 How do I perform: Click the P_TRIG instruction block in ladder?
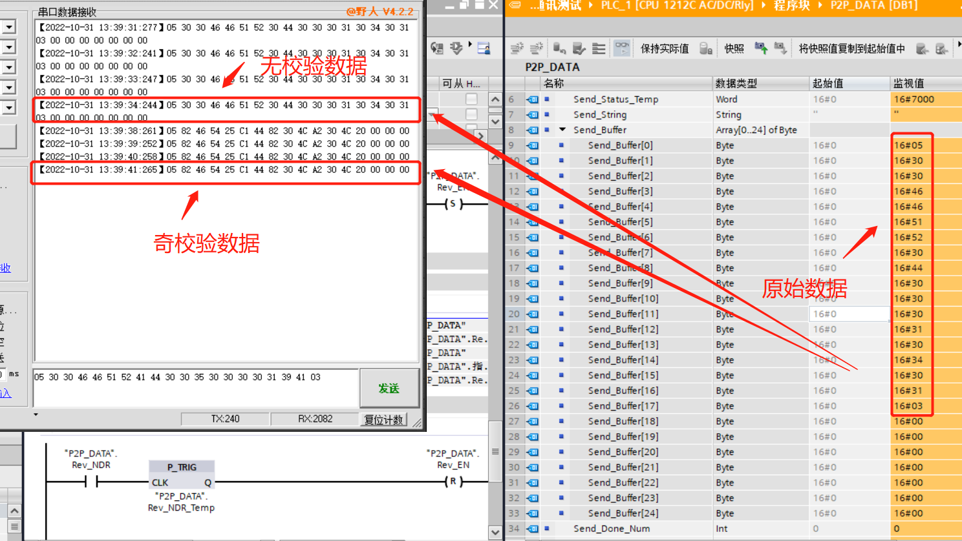coord(182,475)
